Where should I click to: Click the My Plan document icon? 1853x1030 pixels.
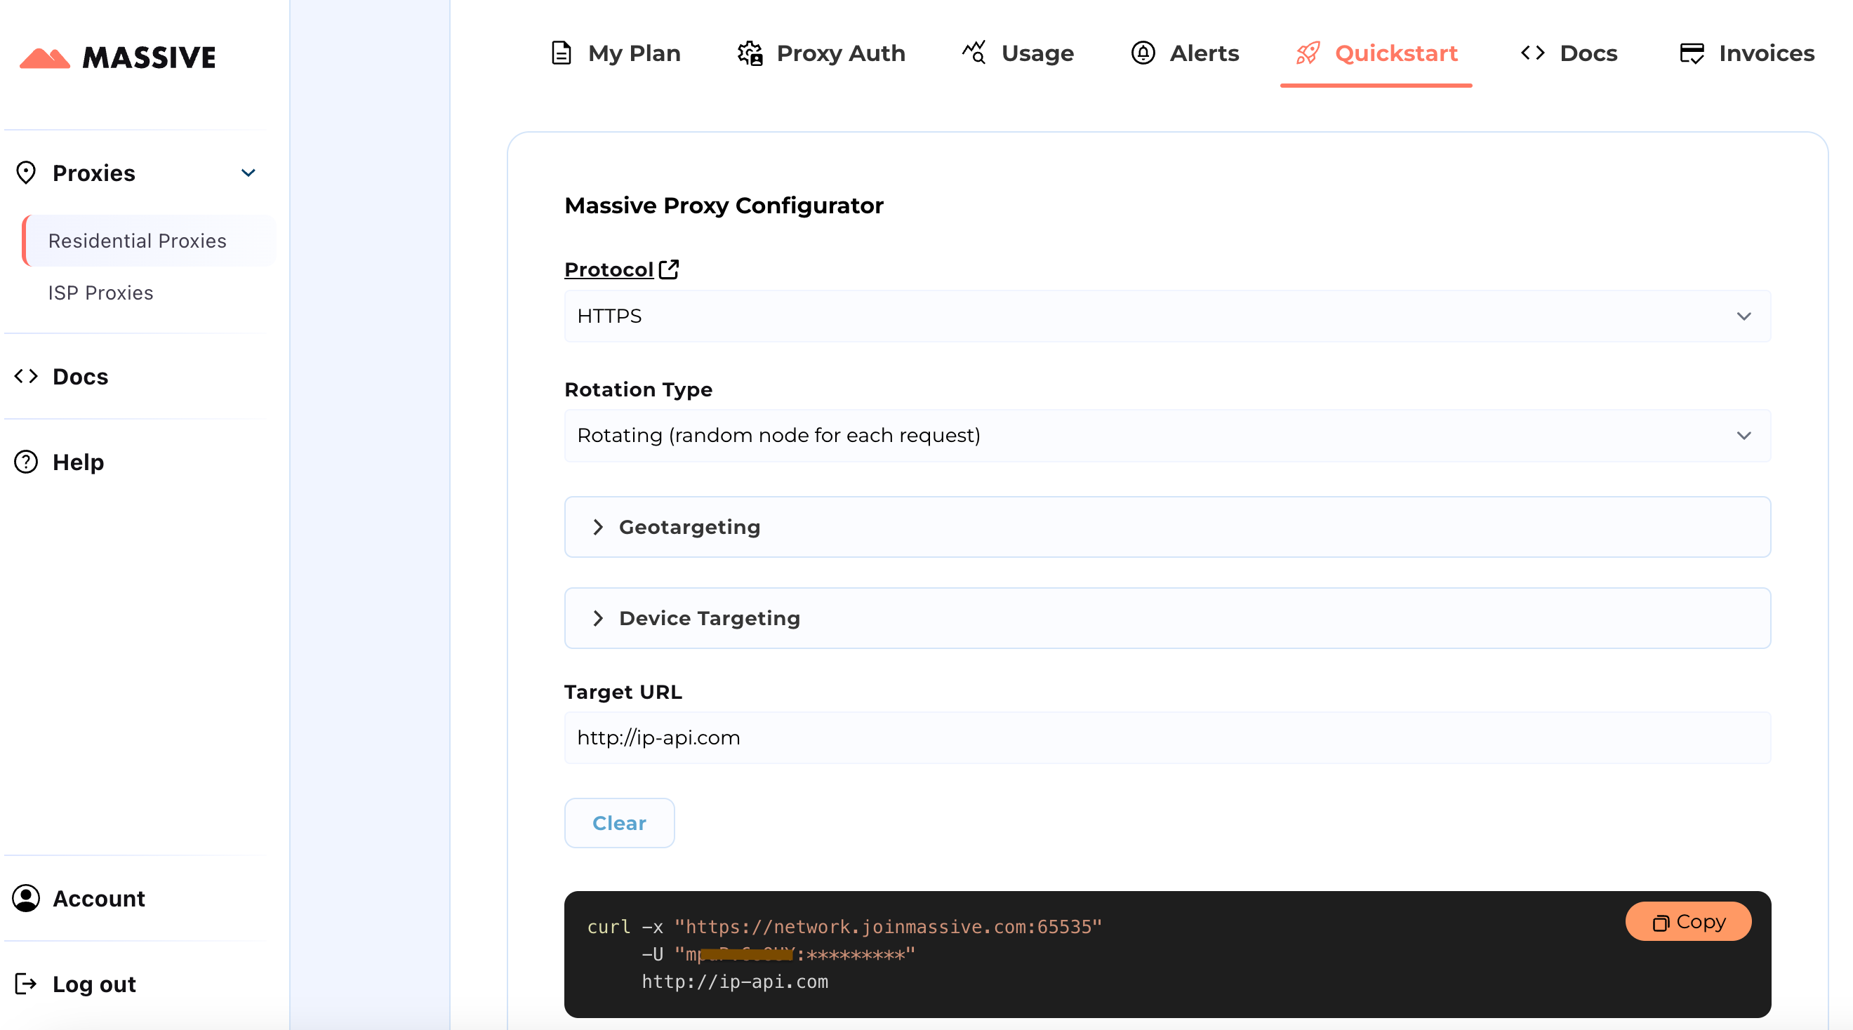(x=561, y=53)
